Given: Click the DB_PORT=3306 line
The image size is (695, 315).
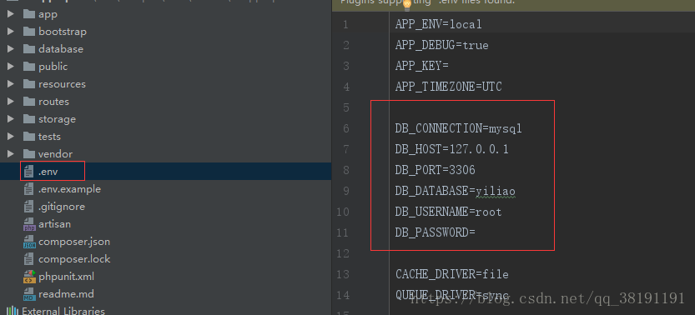Looking at the screenshot, I should [436, 170].
